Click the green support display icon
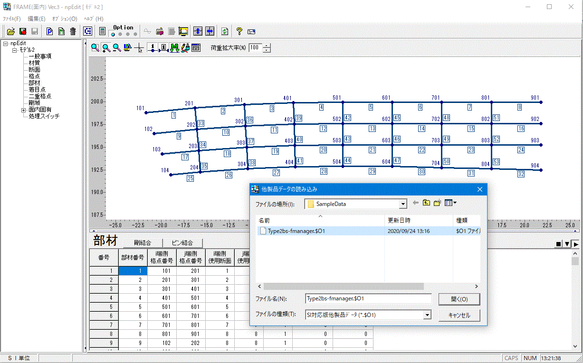This screenshot has height=363, width=583. (x=174, y=47)
